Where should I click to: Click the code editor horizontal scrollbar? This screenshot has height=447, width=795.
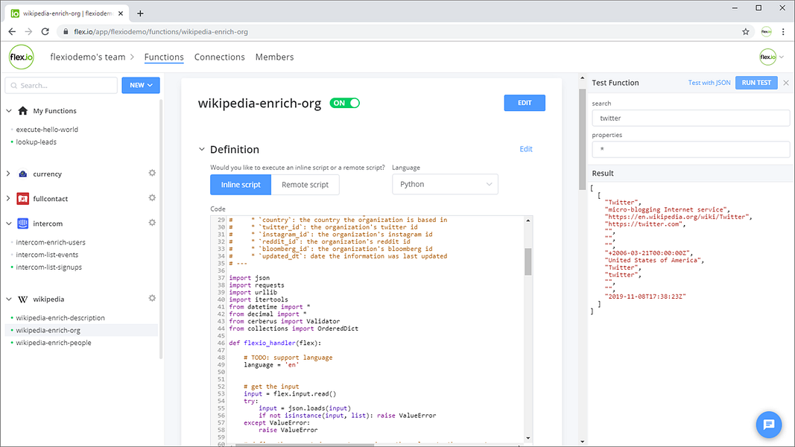304,445
